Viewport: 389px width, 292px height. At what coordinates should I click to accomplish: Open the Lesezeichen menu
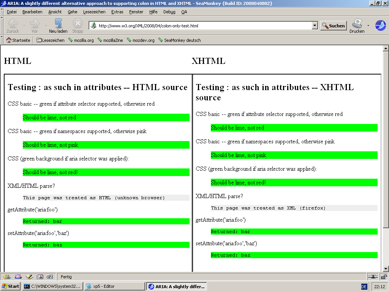coord(94,12)
